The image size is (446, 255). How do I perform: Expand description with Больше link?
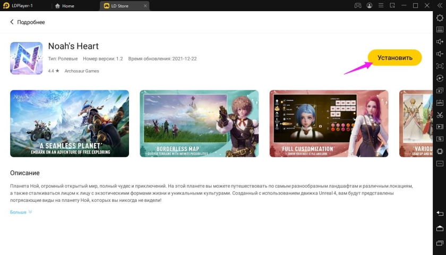point(21,212)
